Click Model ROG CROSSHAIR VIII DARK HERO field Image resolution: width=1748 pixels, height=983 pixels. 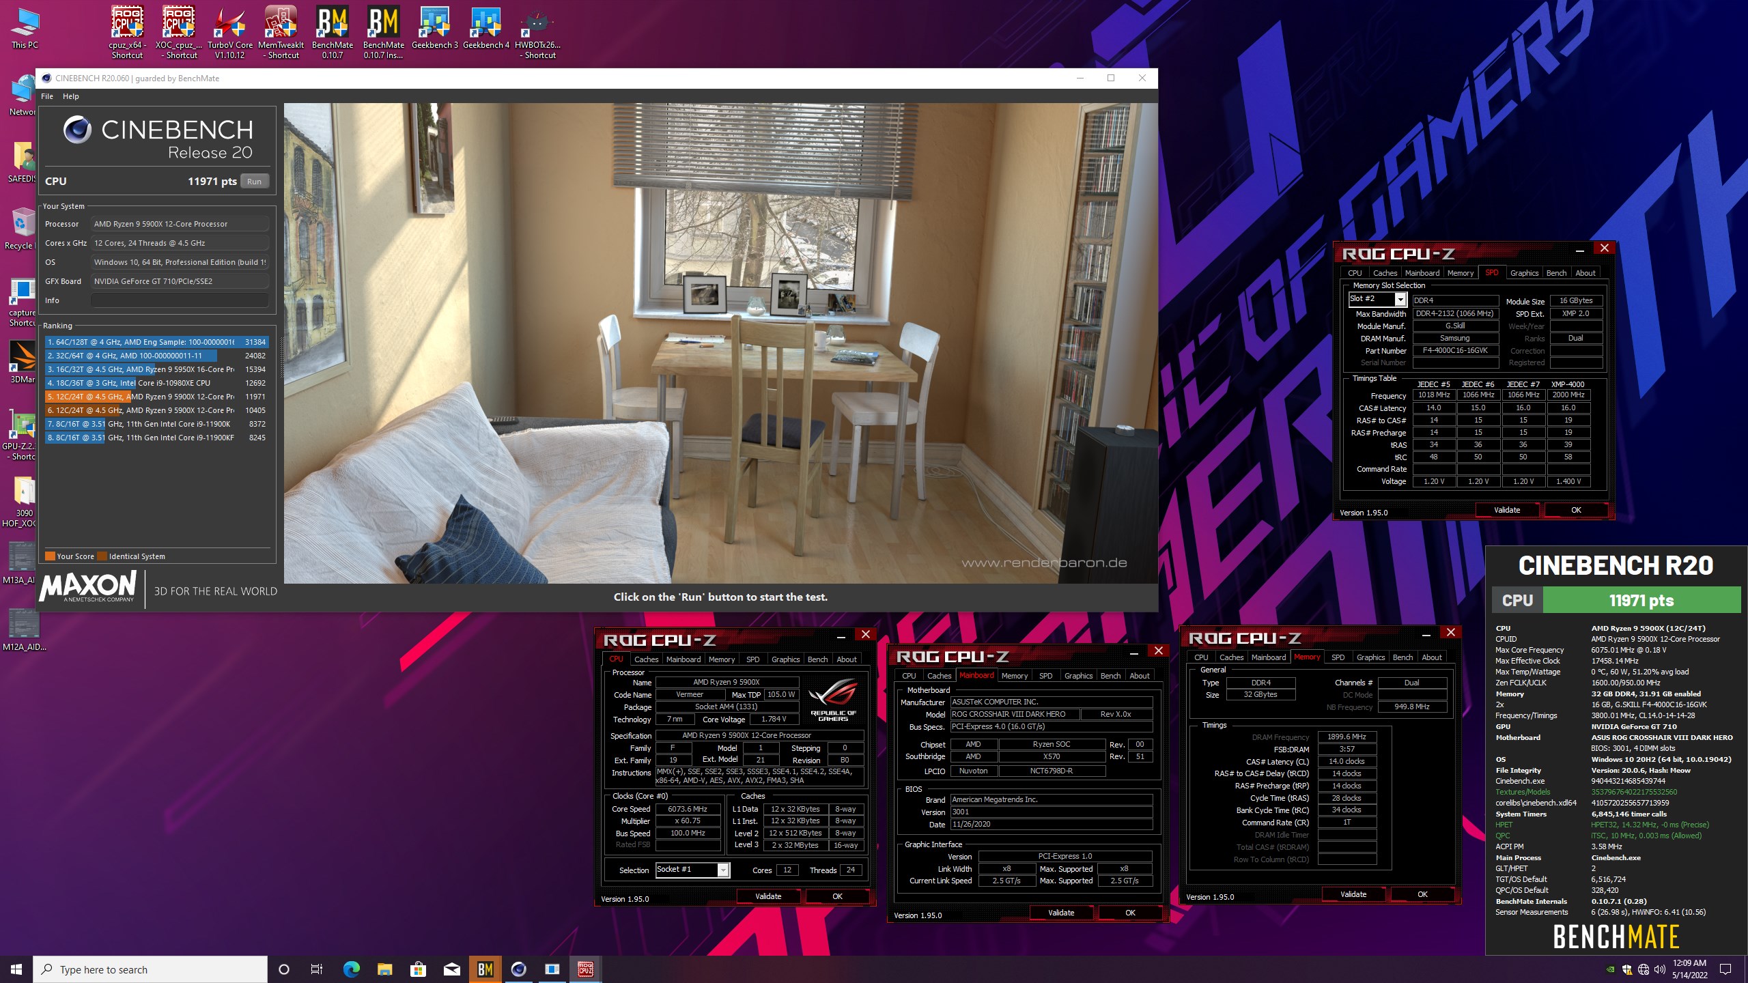pos(1015,715)
